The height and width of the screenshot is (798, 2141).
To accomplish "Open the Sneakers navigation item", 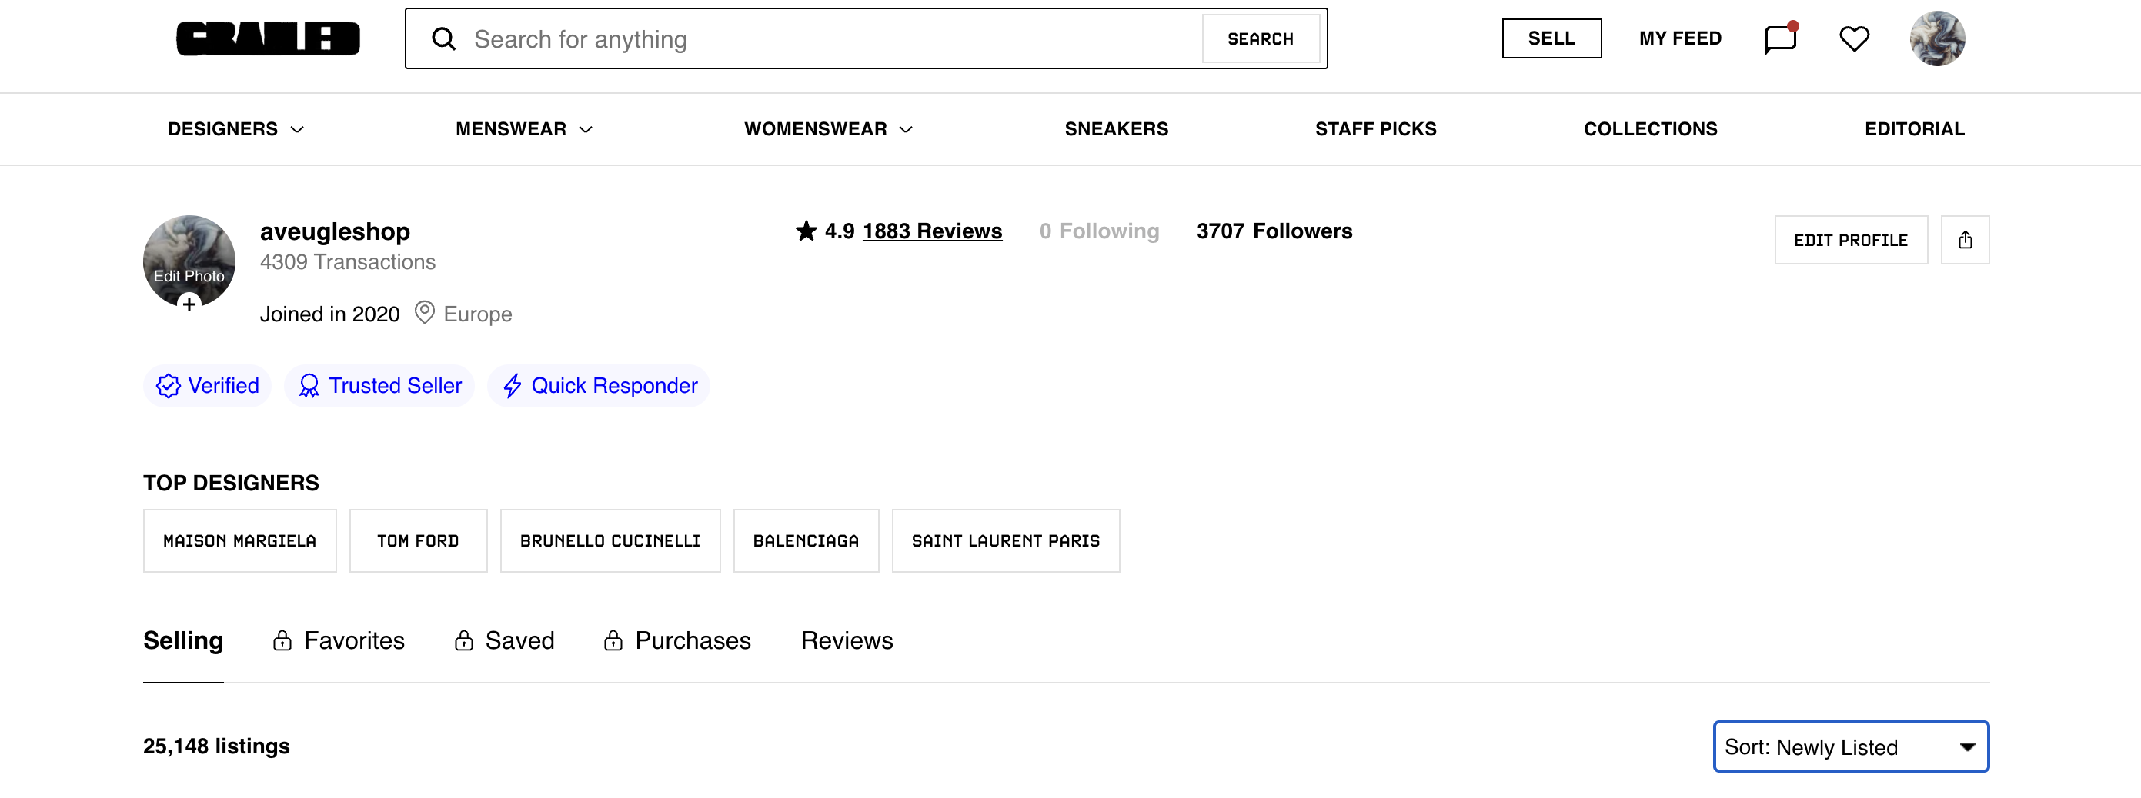I will 1115,128.
